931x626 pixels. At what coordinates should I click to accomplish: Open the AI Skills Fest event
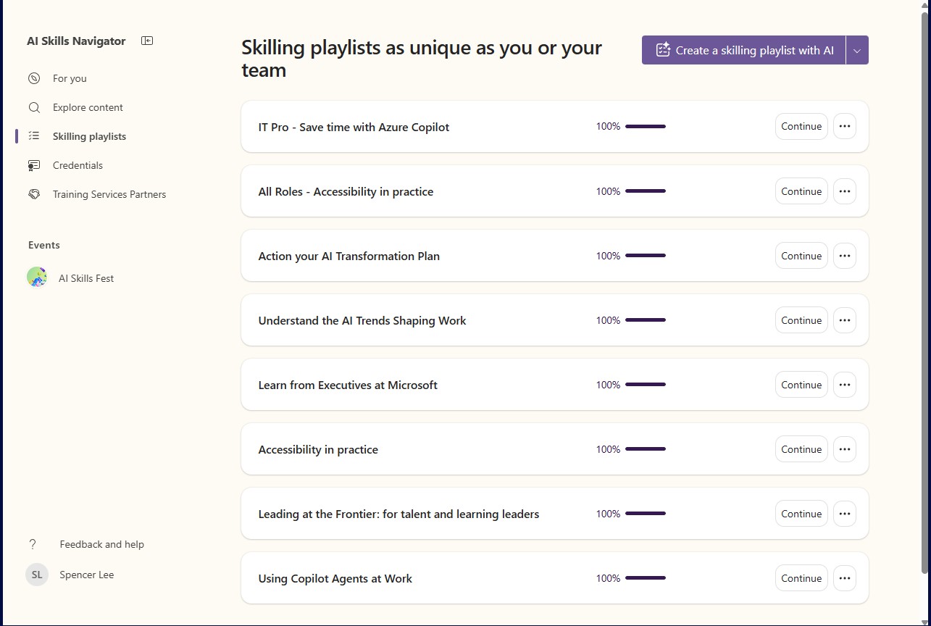pyautogui.click(x=86, y=278)
